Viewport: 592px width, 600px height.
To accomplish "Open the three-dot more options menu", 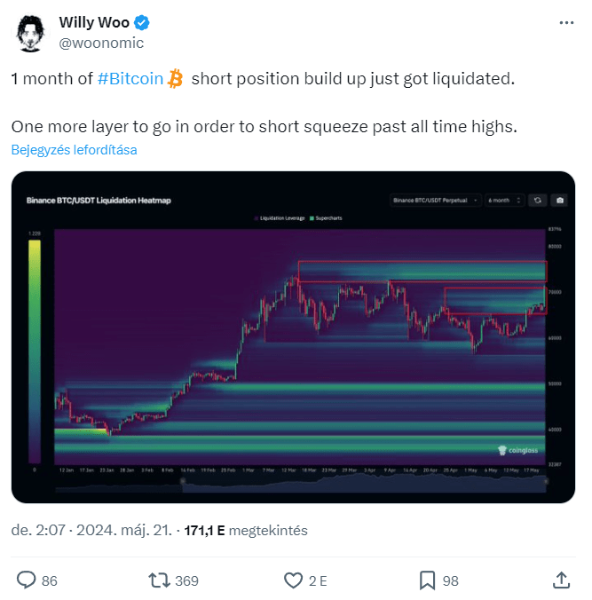I will tap(566, 23).
